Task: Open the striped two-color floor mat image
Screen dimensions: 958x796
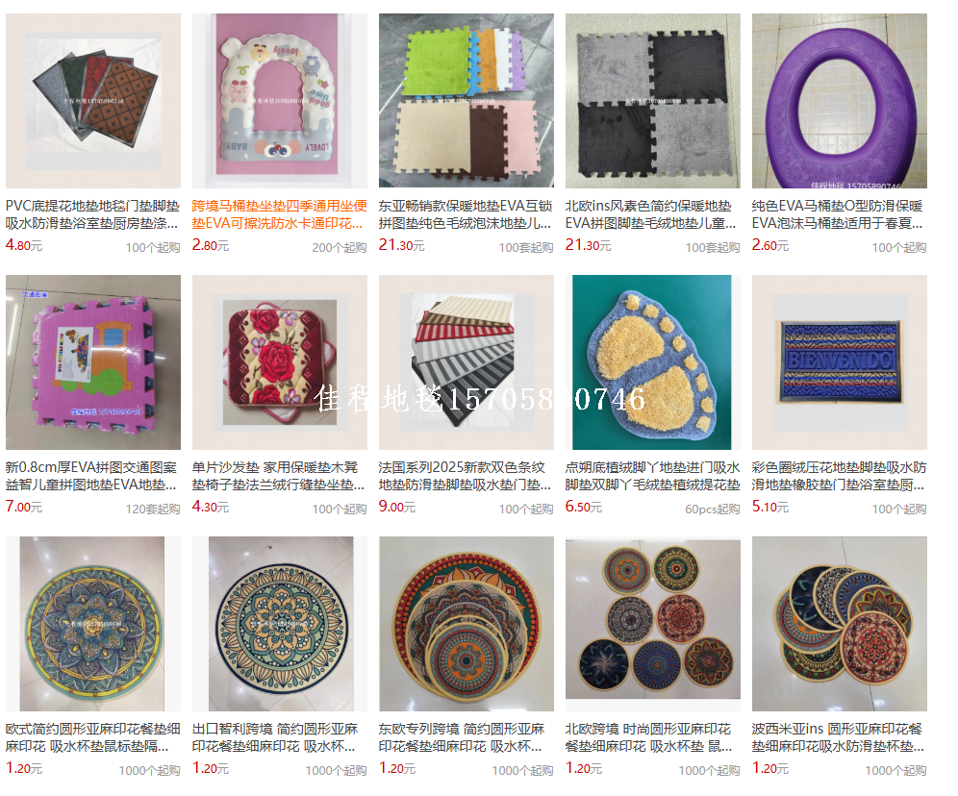Action: point(466,362)
